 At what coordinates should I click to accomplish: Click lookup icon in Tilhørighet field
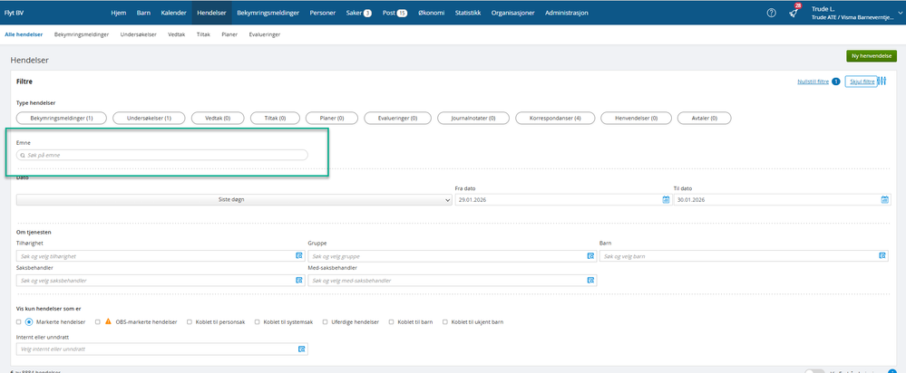click(298, 256)
